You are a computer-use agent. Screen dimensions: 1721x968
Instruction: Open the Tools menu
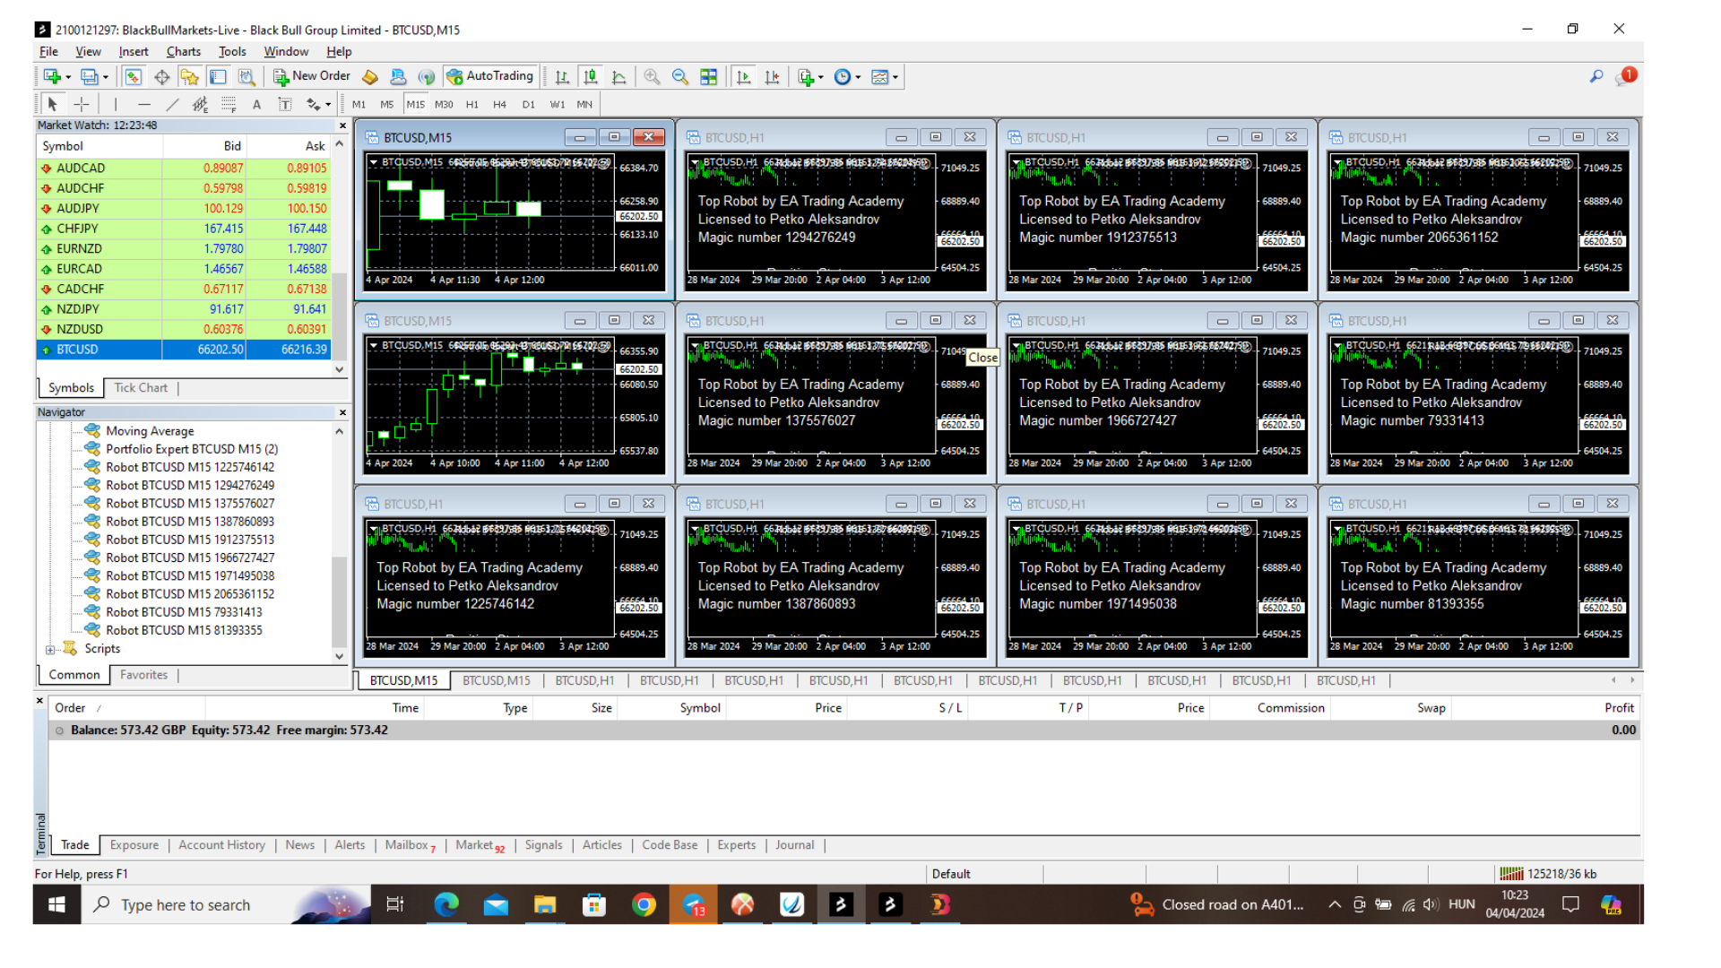(x=232, y=52)
